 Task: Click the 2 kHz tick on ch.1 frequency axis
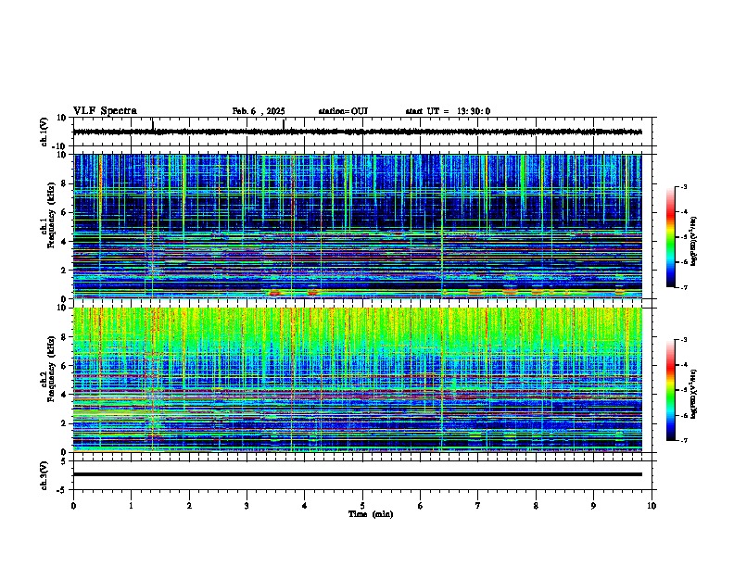(64, 270)
